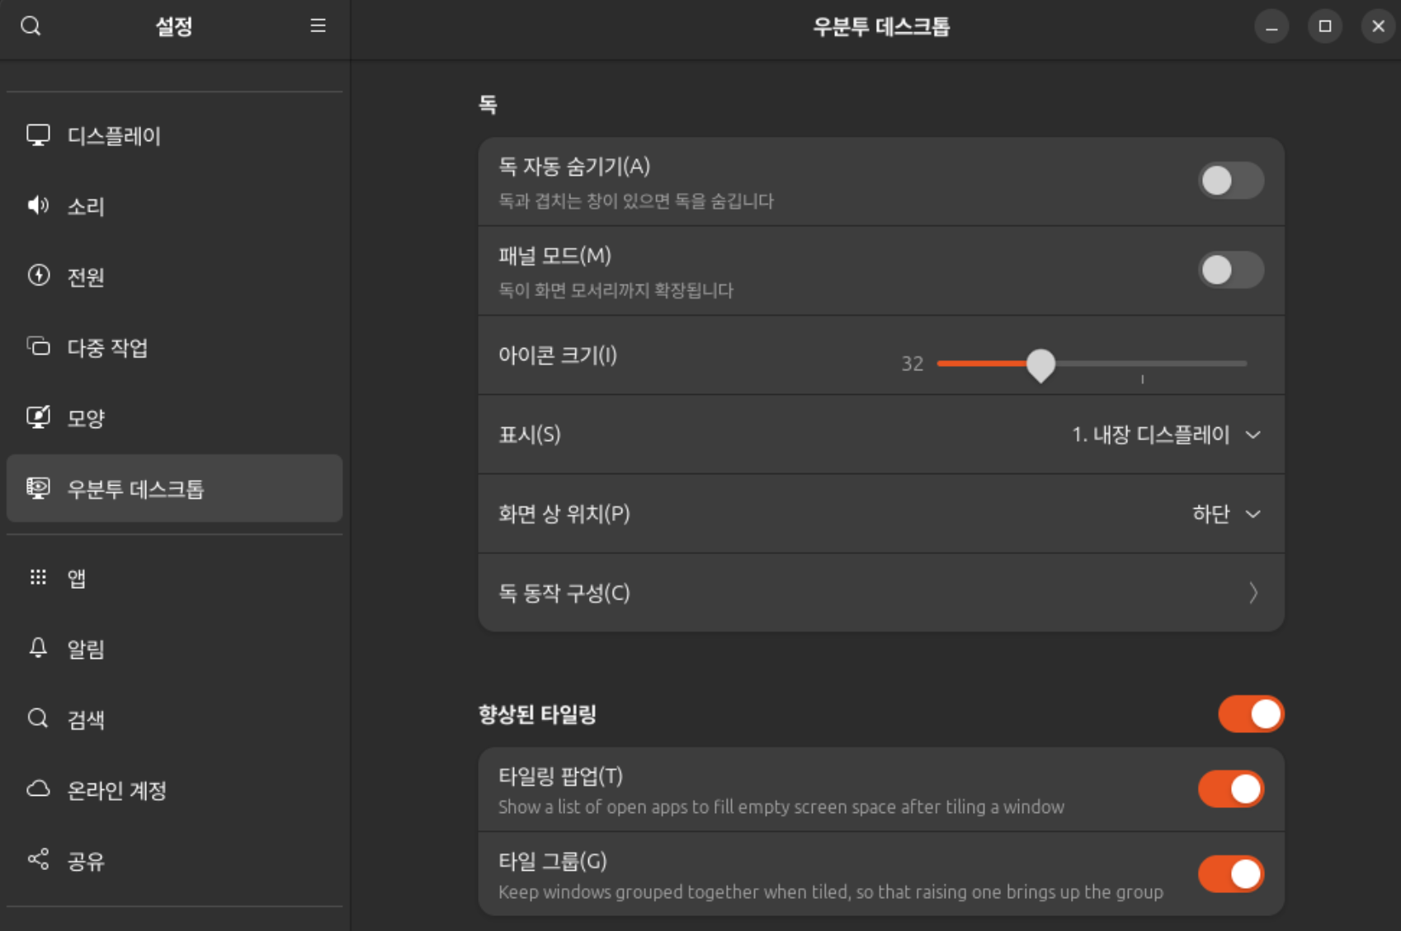
Task: Open the 표시 display dropdown
Action: pos(1166,435)
